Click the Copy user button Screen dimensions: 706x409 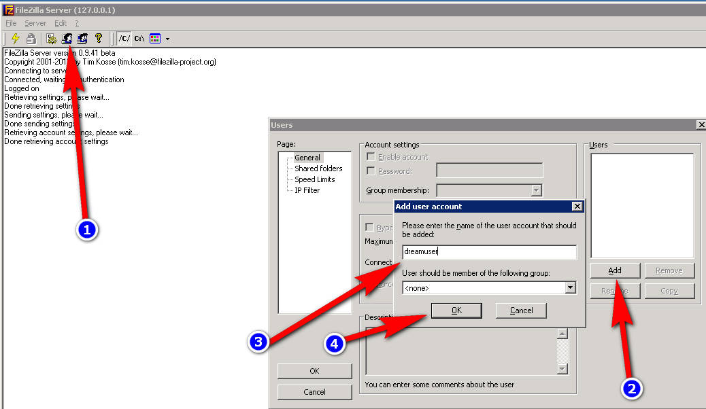pyautogui.click(x=669, y=291)
